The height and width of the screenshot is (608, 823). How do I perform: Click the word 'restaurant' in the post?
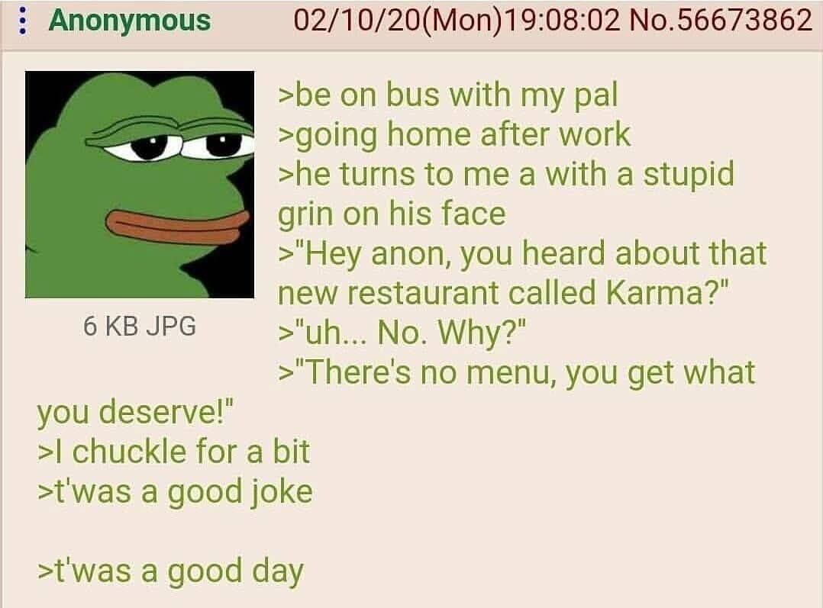click(422, 293)
